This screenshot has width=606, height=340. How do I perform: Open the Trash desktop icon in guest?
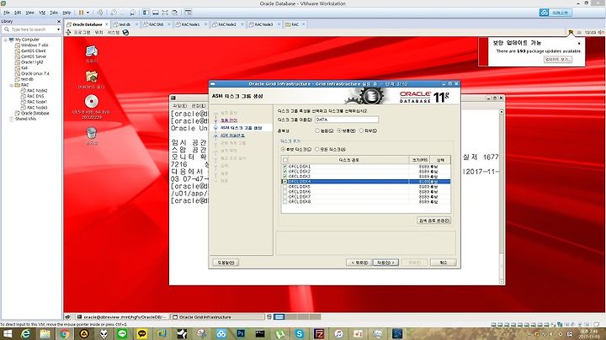[92, 135]
